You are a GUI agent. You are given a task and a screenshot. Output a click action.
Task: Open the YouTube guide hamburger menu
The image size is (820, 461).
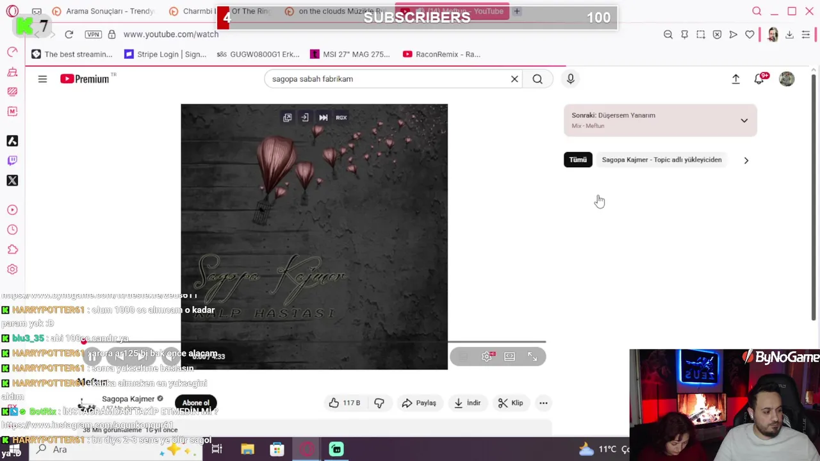coord(42,79)
